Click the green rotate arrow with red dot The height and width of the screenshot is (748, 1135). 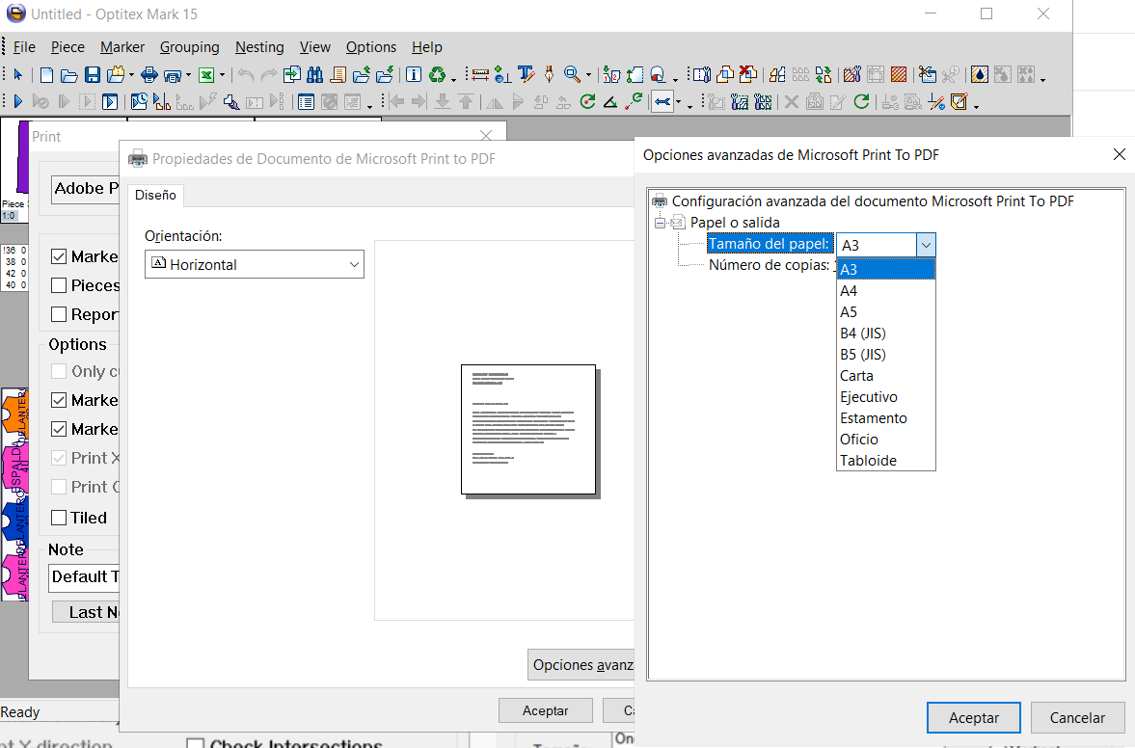point(588,102)
